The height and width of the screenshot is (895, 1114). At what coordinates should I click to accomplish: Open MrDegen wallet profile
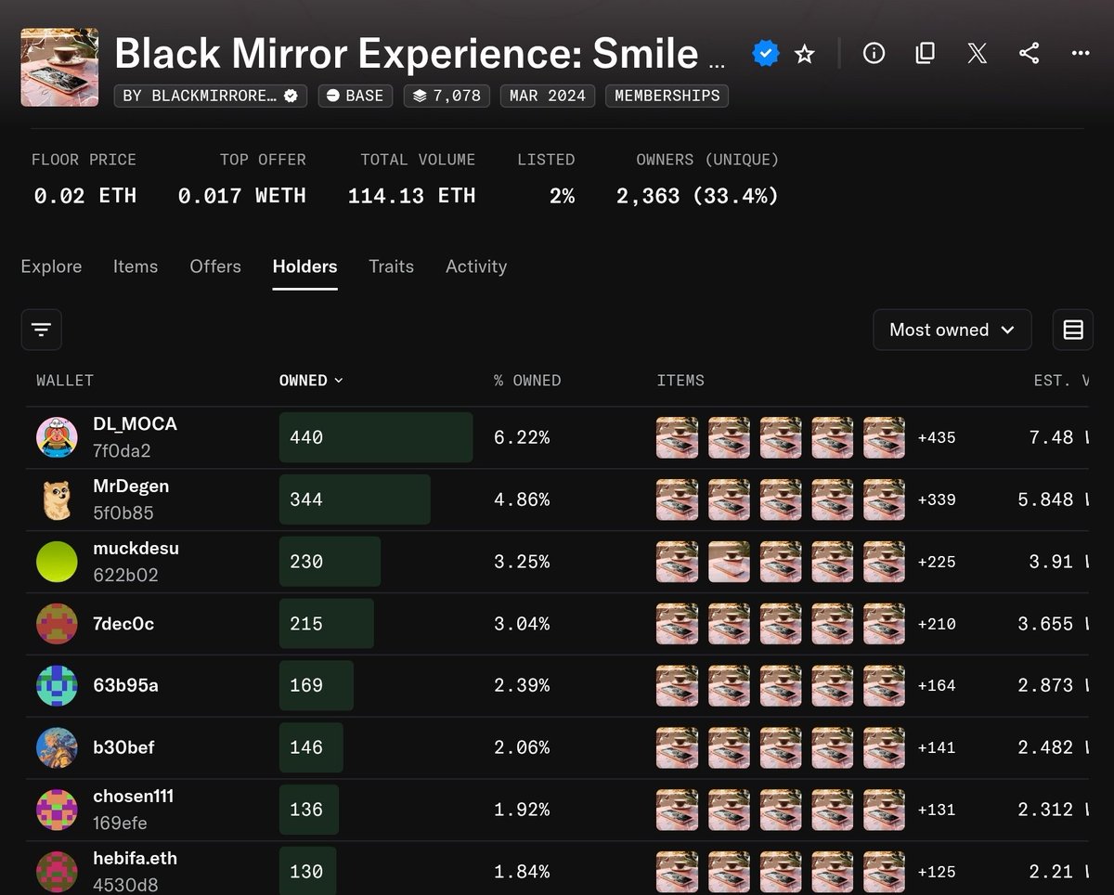[131, 486]
